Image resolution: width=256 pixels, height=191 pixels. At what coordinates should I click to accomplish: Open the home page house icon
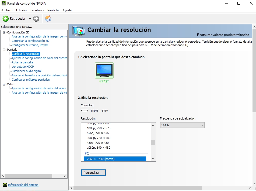[48, 19]
